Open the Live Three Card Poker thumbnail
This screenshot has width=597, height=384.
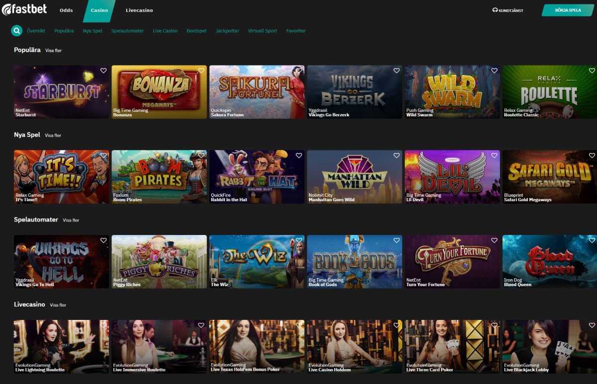(x=452, y=347)
